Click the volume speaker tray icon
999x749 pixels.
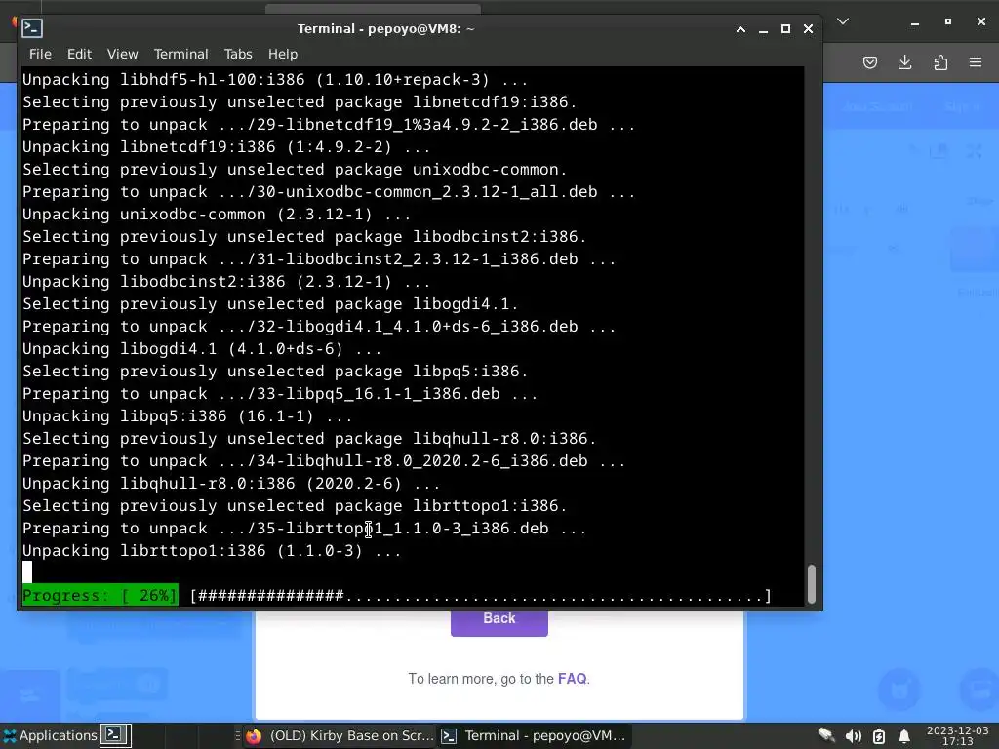tap(853, 736)
